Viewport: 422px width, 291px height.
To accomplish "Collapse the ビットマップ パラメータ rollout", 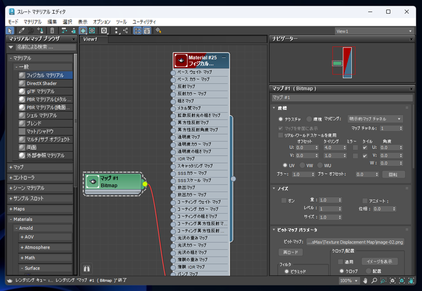I will (x=274, y=230).
